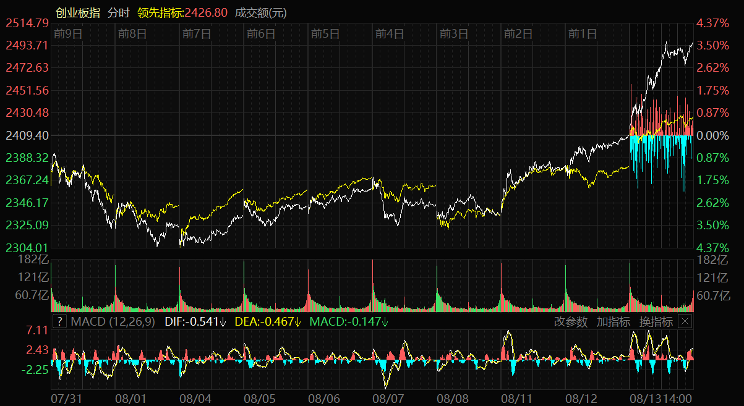Click the MACD help question mark icon
Screen dimensions: 744x406
59,321
